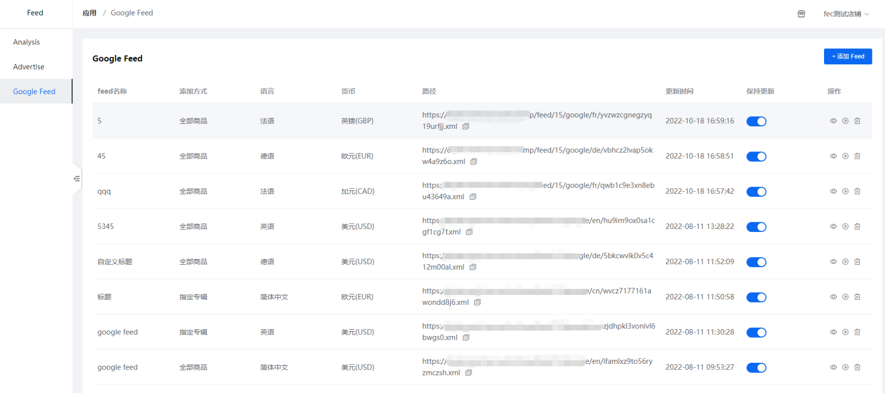Click the 保持更新 column header
The width and height of the screenshot is (885, 393).
point(760,91)
